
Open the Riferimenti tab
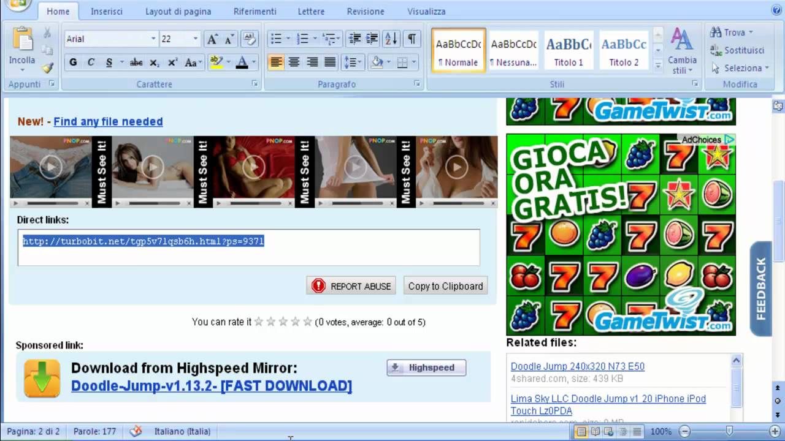click(x=254, y=12)
